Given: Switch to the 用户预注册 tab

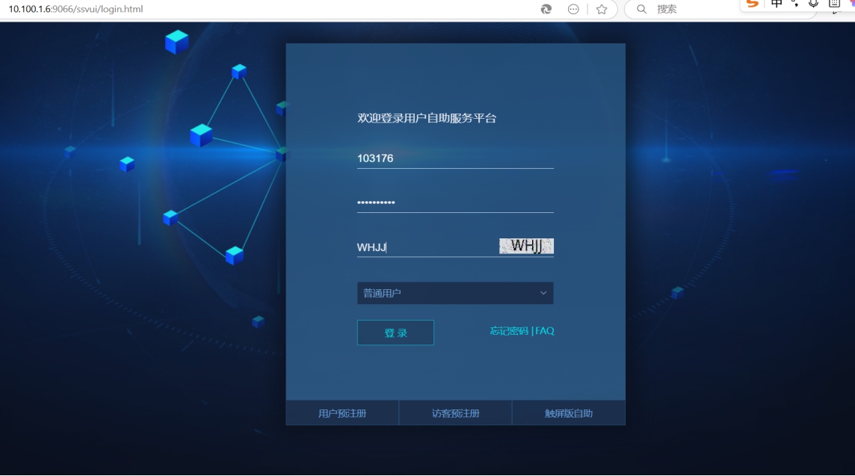Looking at the screenshot, I should point(342,413).
